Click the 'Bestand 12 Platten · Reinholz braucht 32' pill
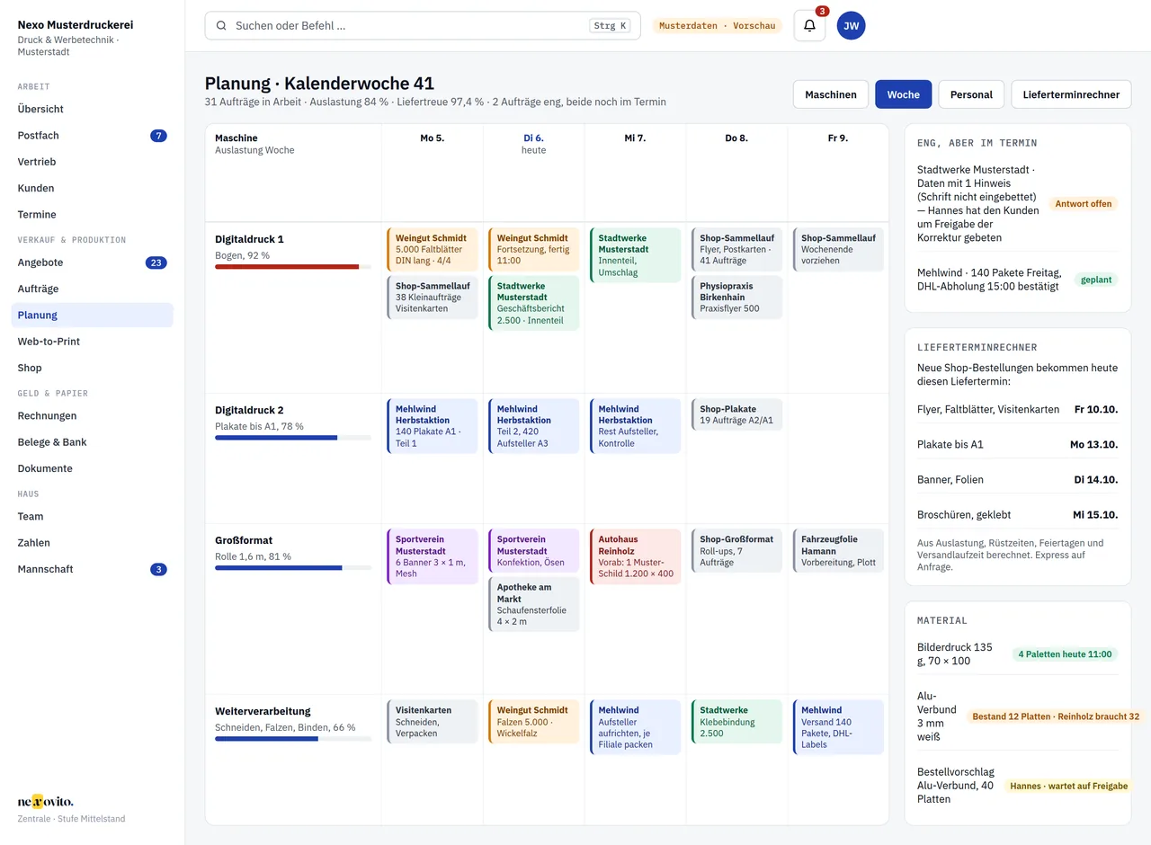This screenshot has width=1151, height=845. coord(1057,716)
